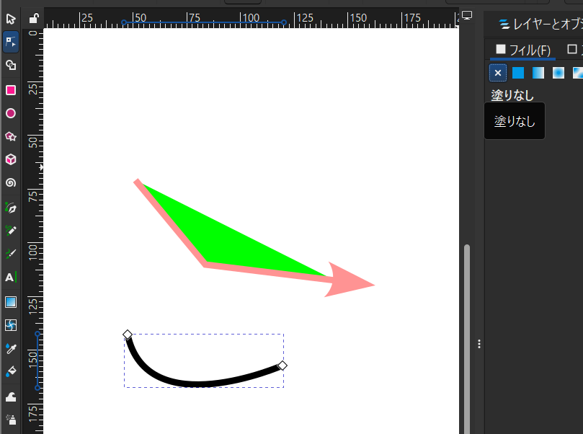
Task: Select the Star and polygon tool
Action: point(11,136)
